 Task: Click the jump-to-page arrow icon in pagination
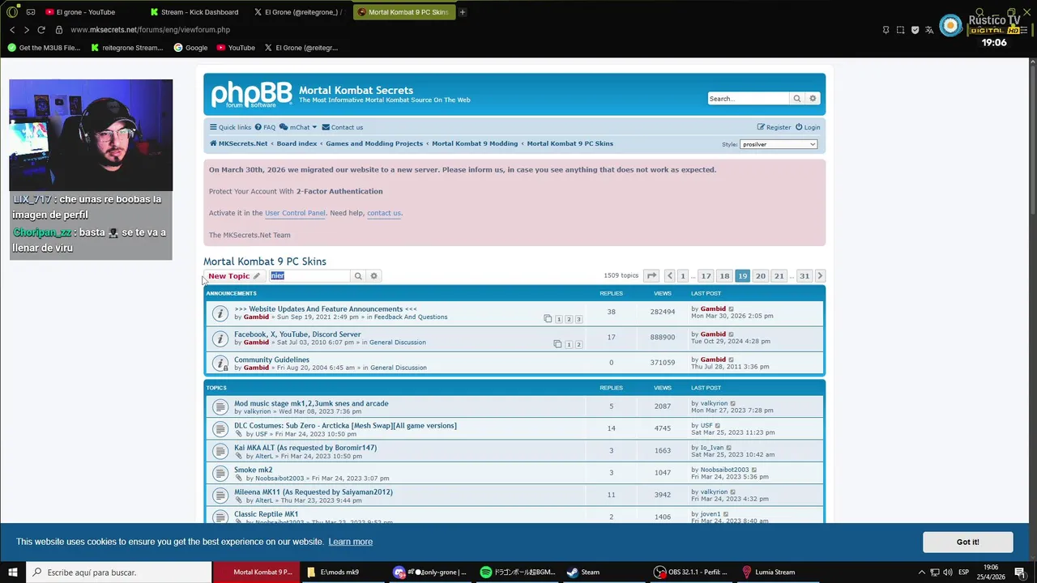(651, 276)
